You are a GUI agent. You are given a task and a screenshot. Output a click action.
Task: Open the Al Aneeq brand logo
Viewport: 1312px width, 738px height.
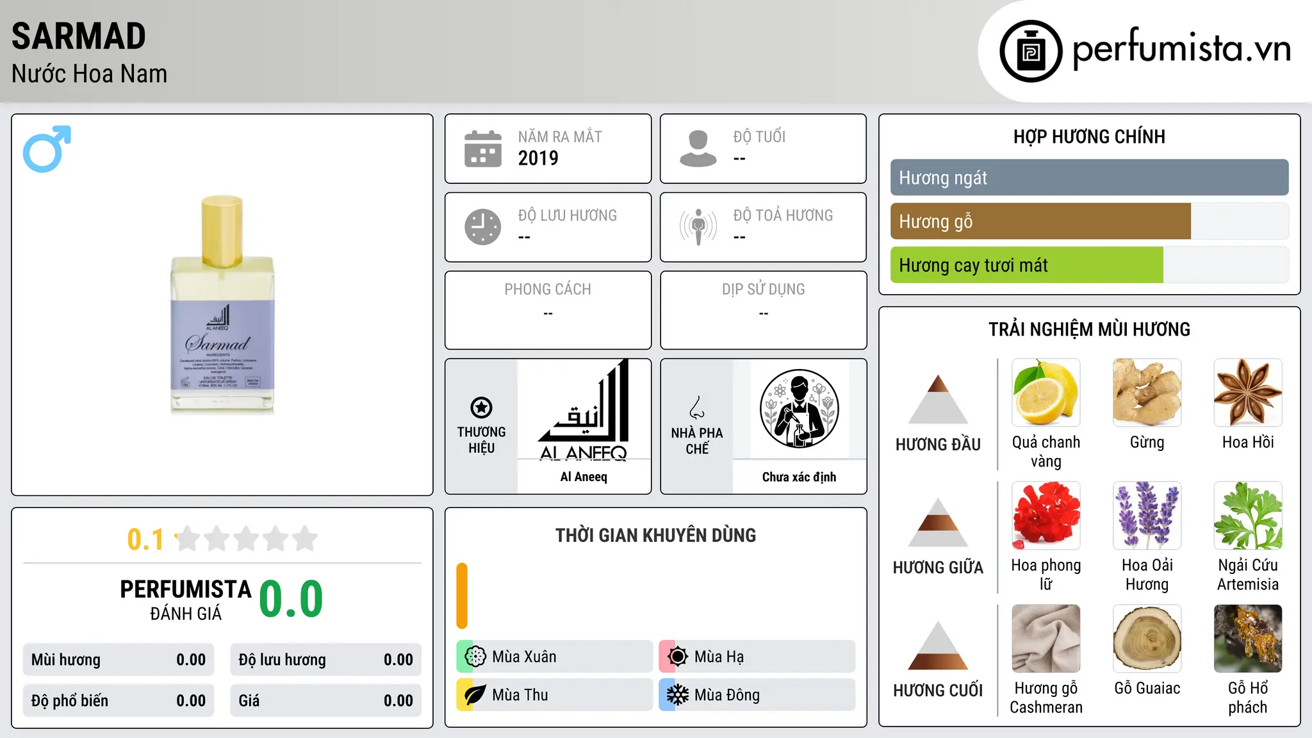point(584,409)
